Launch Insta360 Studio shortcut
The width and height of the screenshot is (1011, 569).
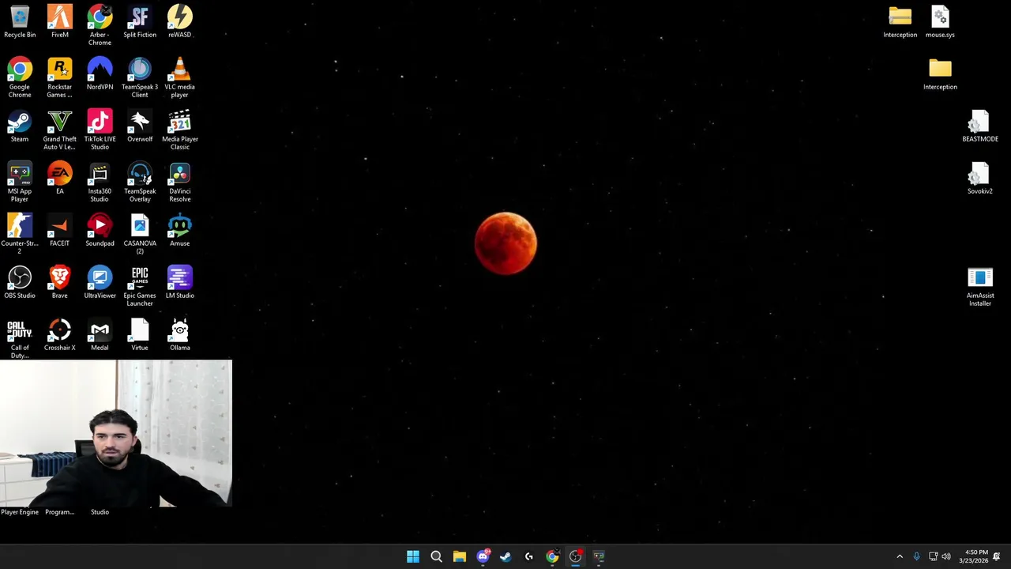100,182
